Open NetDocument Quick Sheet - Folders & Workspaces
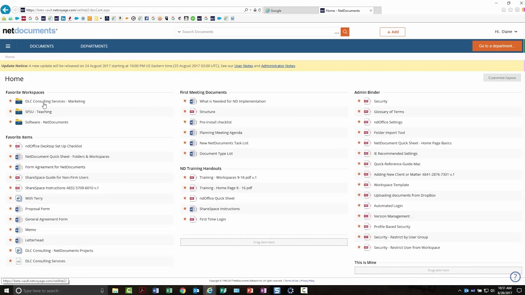 [67, 157]
